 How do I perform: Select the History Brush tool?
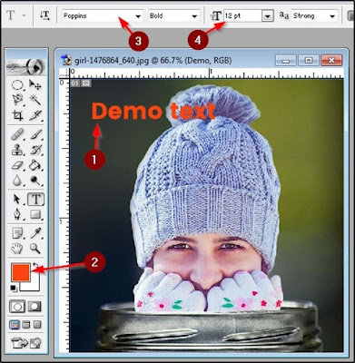coord(35,150)
